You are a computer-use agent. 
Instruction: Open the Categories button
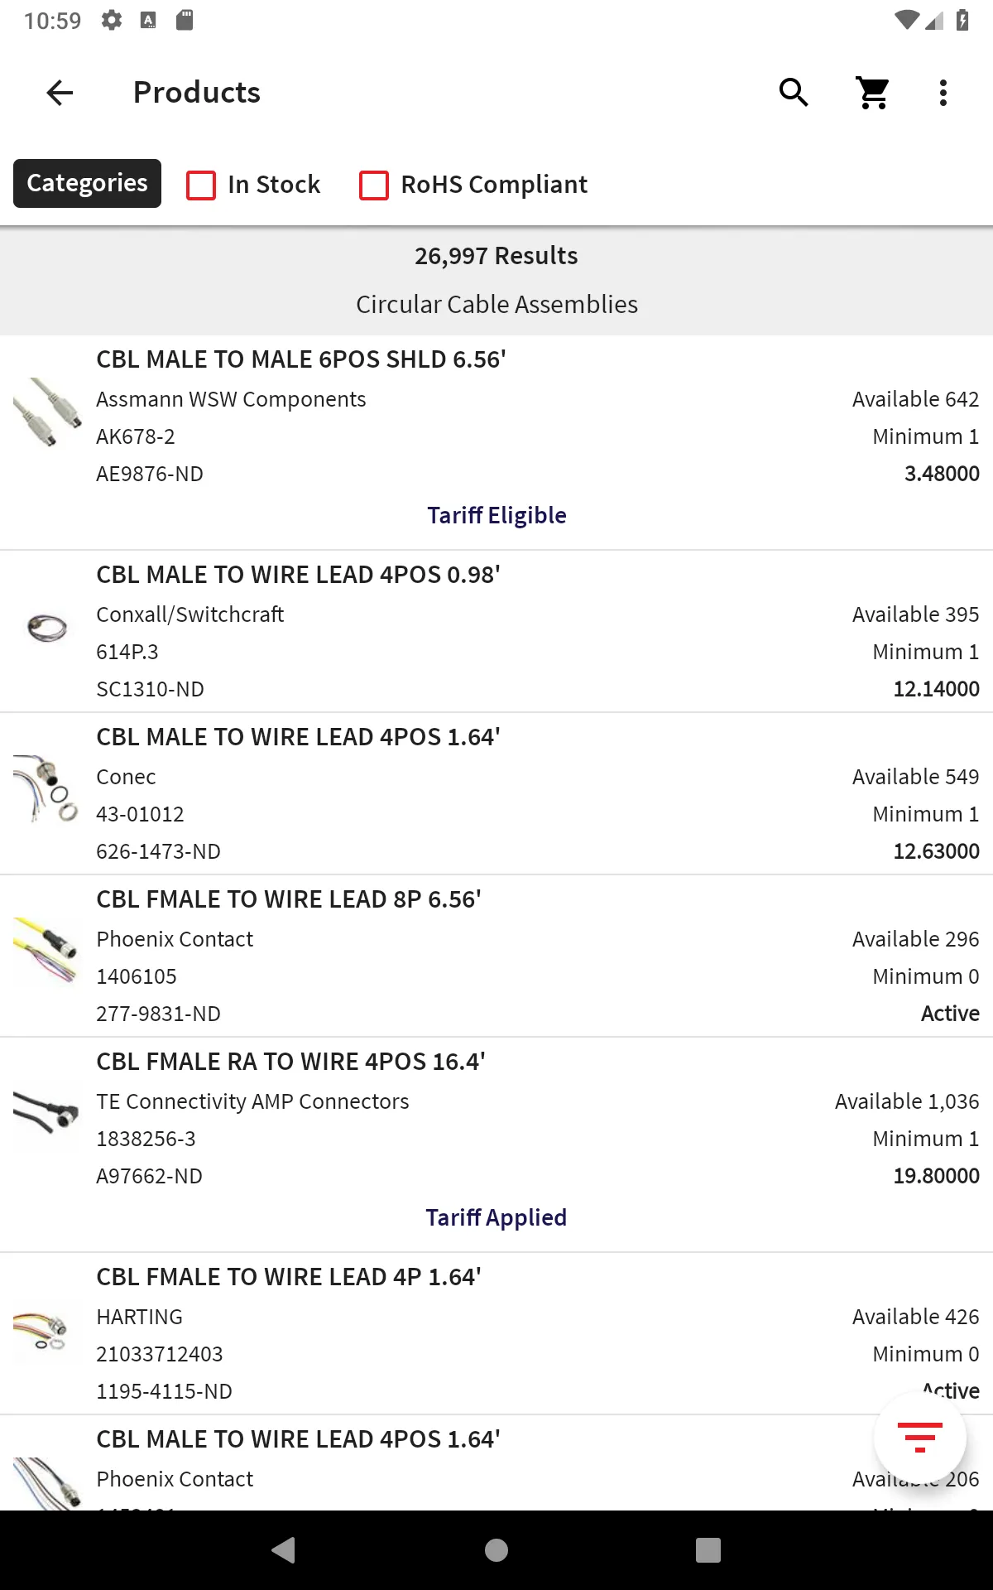(87, 183)
